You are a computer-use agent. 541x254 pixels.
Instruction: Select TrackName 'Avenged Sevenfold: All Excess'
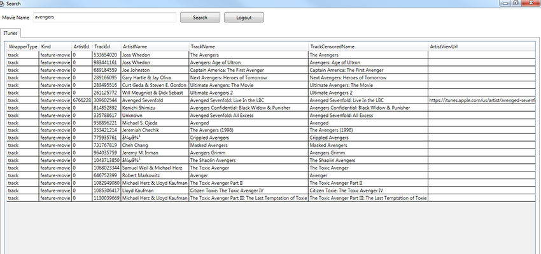point(248,116)
